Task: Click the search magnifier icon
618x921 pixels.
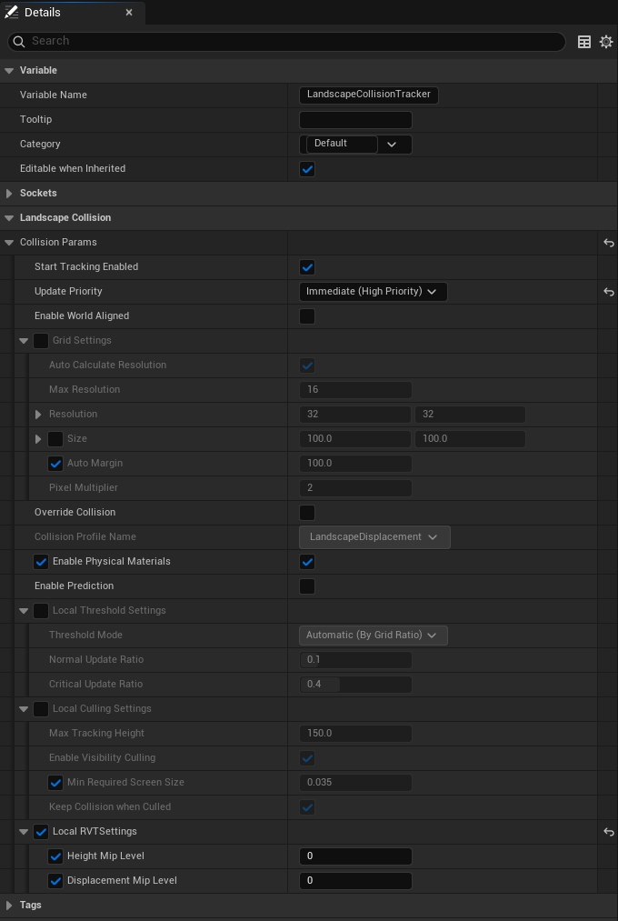Action: pos(19,41)
